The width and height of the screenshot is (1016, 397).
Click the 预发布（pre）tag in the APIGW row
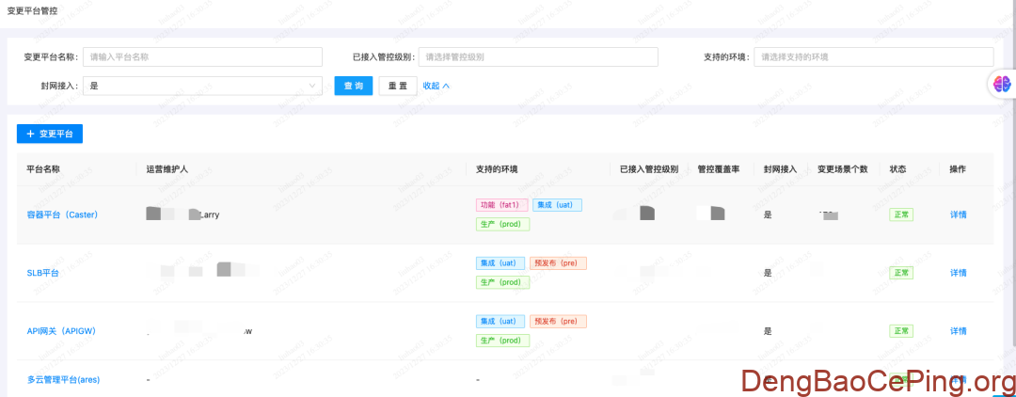click(558, 321)
